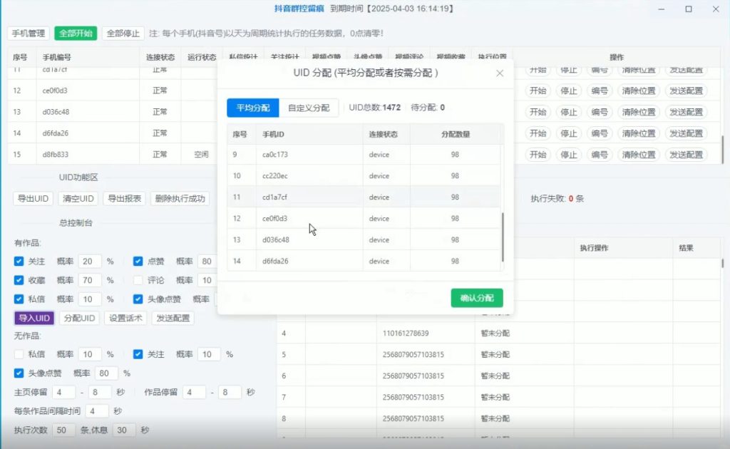
Task: Uncheck 关注 checkbox under 有作品
Action: (x=19, y=262)
